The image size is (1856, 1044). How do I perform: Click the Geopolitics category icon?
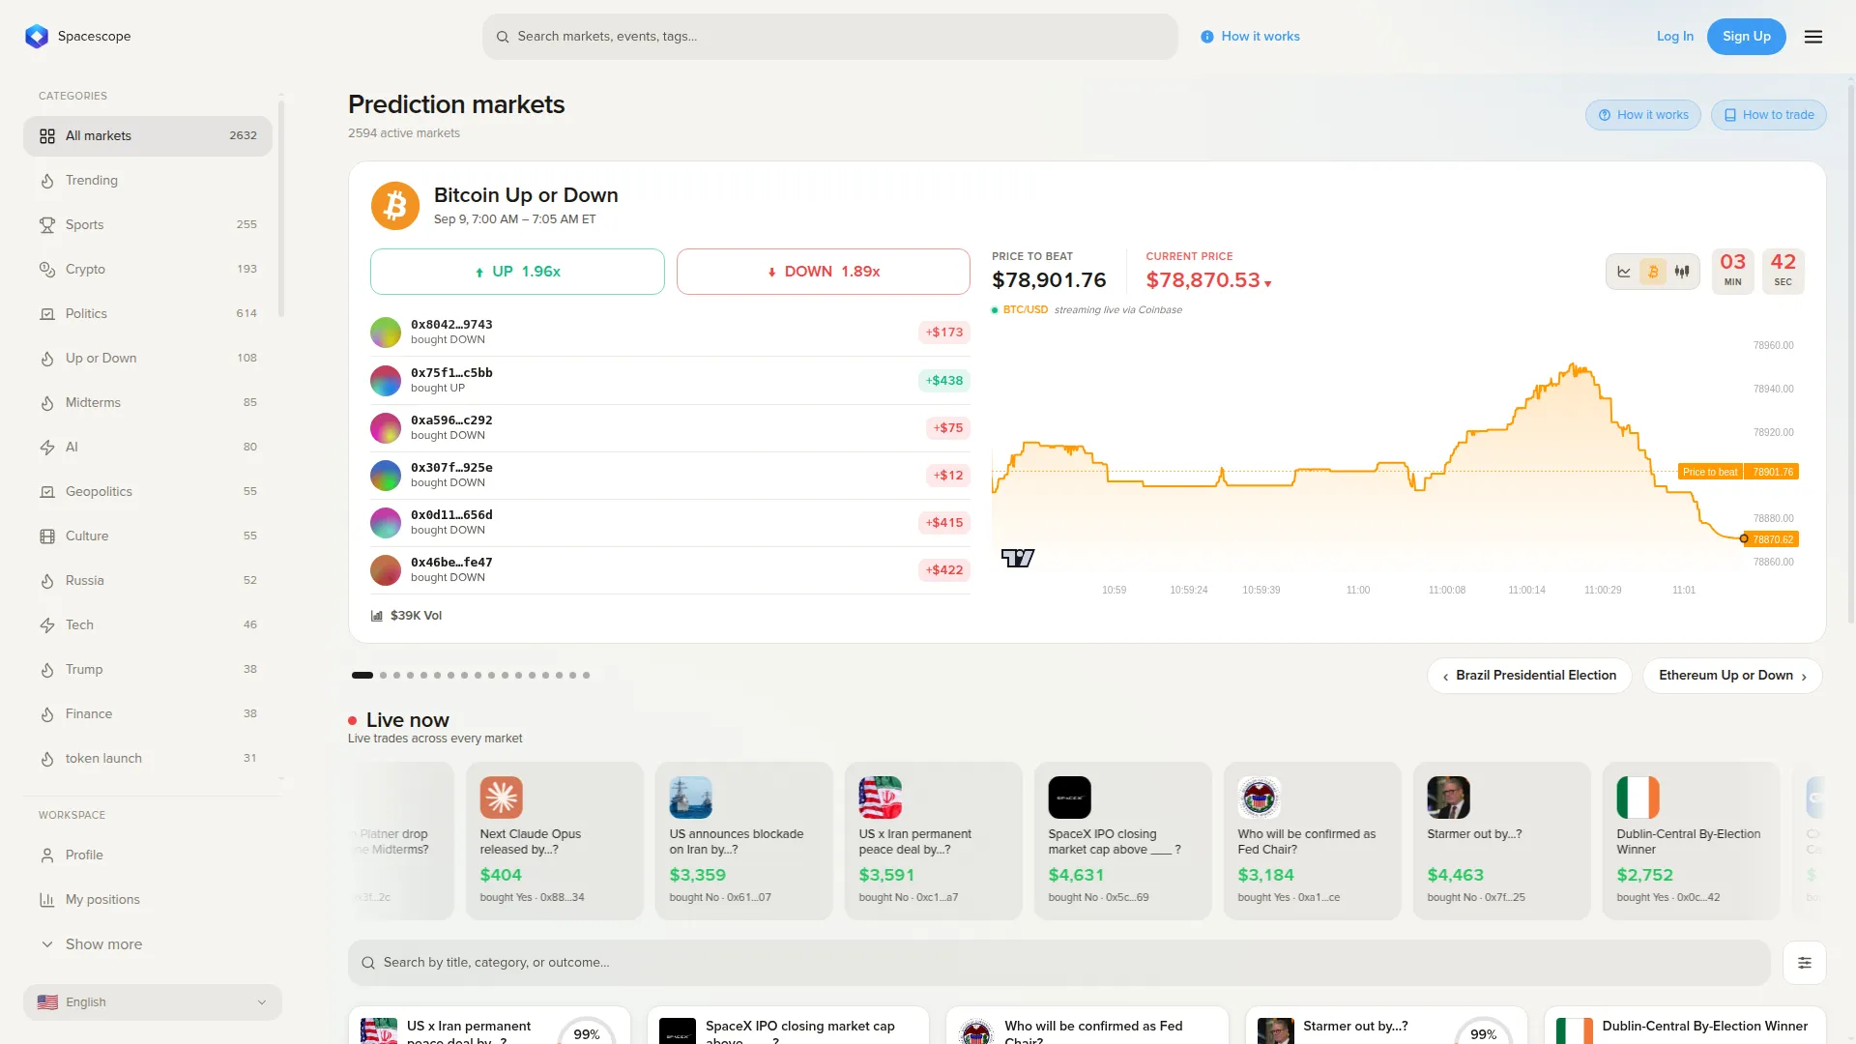(x=47, y=492)
